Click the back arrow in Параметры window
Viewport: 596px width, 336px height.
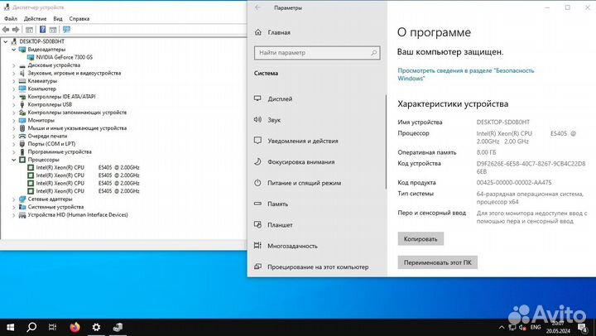tap(257, 7)
